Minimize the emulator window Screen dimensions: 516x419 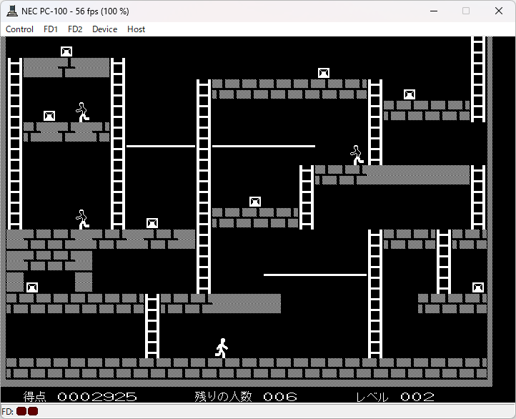(433, 11)
